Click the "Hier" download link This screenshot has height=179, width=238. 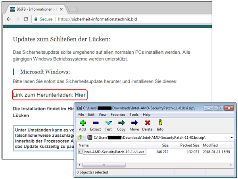click(x=81, y=95)
